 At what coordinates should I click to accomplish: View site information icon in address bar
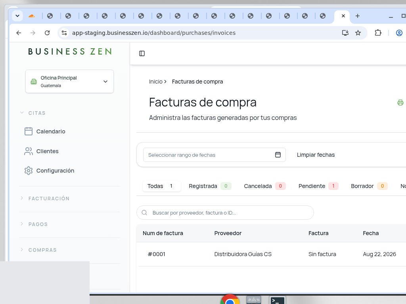[x=64, y=33]
